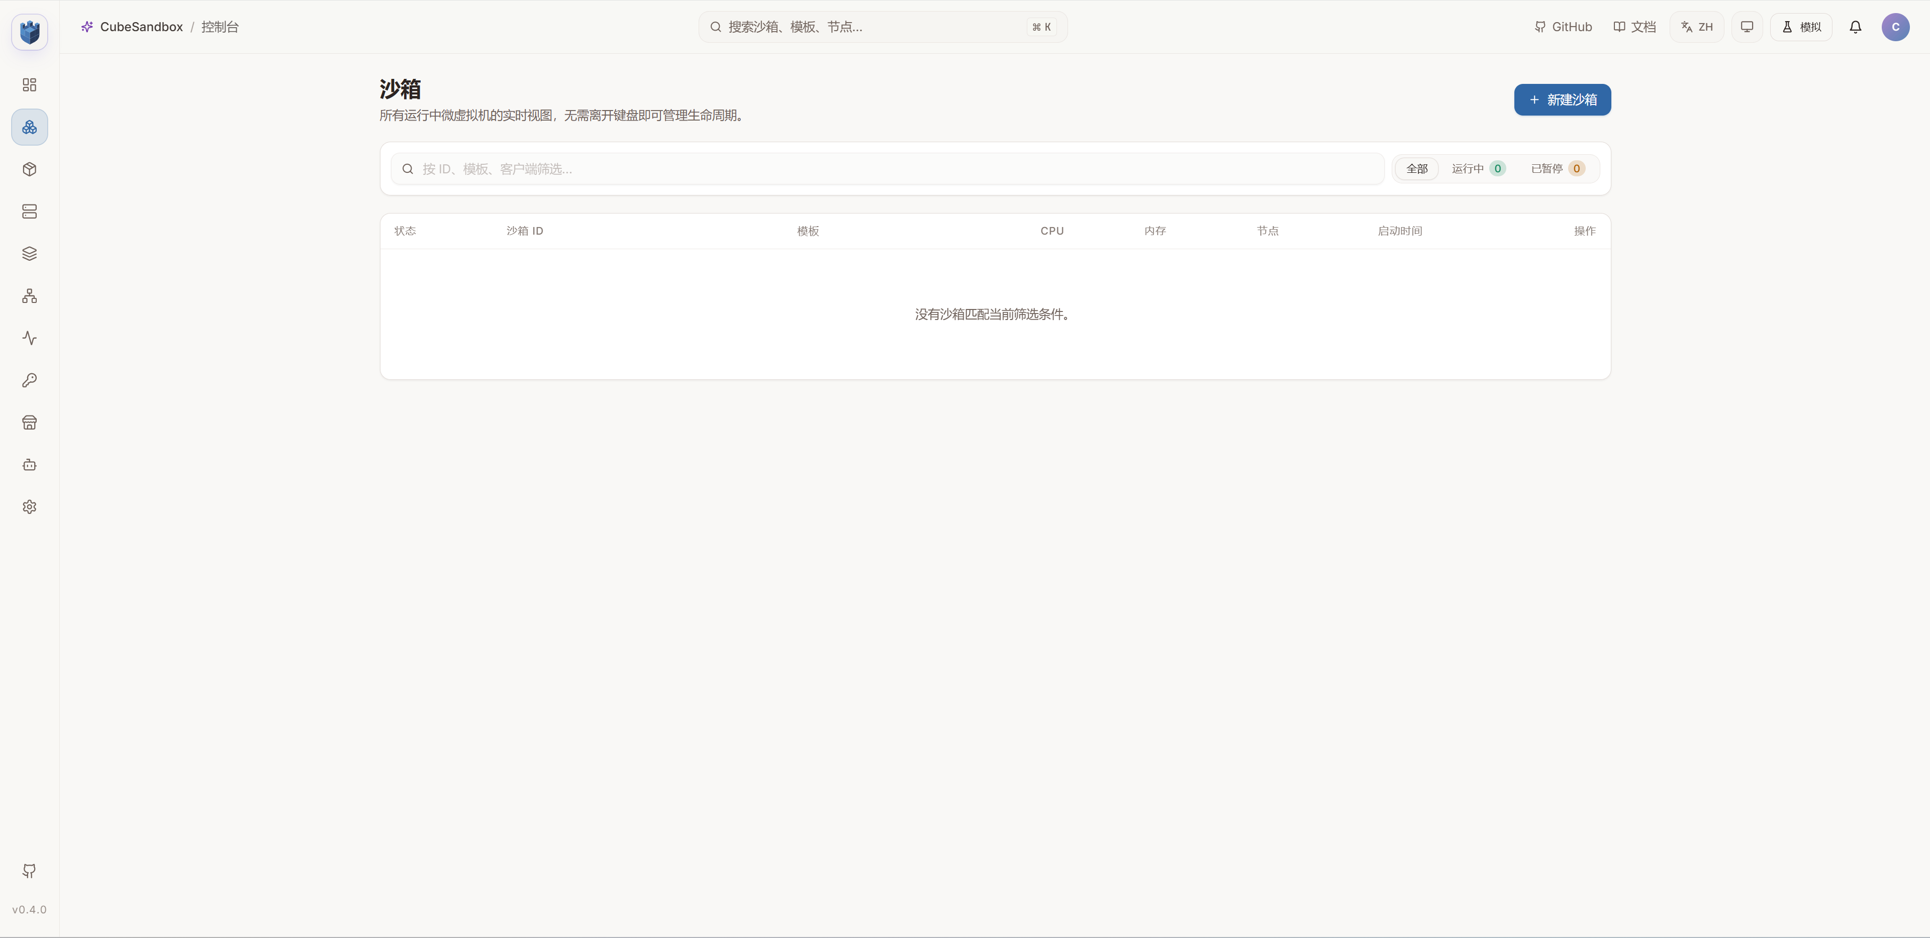This screenshot has height=938, width=1930.
Task: Click the sparkle icon beside CubeSandbox
Action: [x=87, y=27]
